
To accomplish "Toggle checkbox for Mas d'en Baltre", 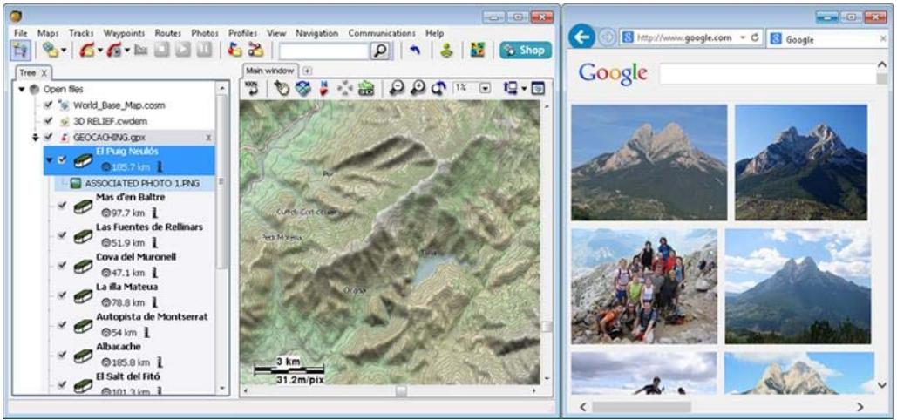I will click(62, 206).
